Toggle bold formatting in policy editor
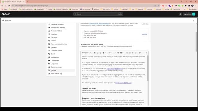Viewport: 198px width, 111px height. (95, 53)
